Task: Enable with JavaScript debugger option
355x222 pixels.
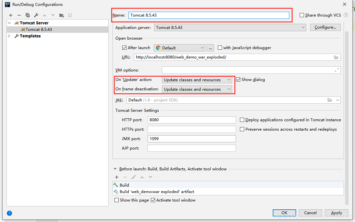Action: 220,47
